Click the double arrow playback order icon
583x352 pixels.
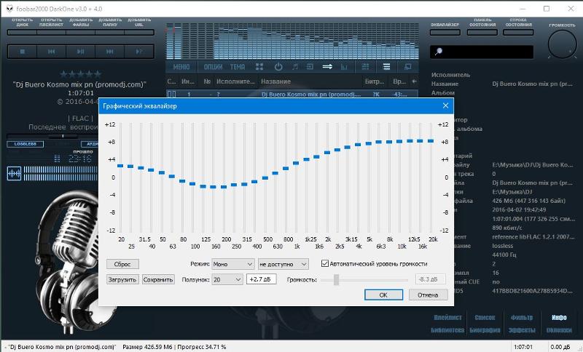click(x=327, y=67)
